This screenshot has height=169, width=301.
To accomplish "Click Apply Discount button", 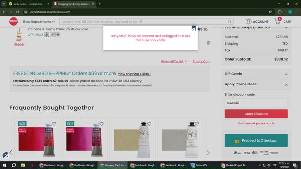I will pyautogui.click(x=256, y=114).
